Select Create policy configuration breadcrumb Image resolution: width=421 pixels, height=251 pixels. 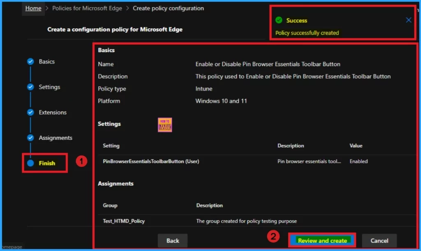point(168,8)
